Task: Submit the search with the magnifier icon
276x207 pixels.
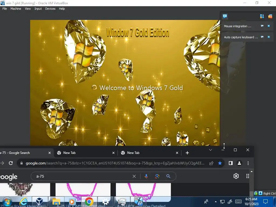Action: (x=168, y=176)
